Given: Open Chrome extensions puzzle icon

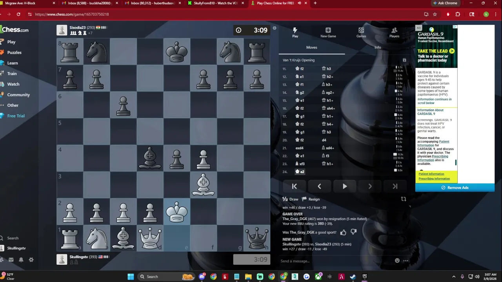Looking at the screenshot, I should click(x=458, y=14).
